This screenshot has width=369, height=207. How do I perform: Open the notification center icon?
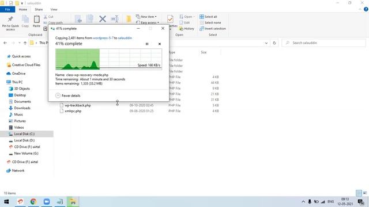point(361,202)
